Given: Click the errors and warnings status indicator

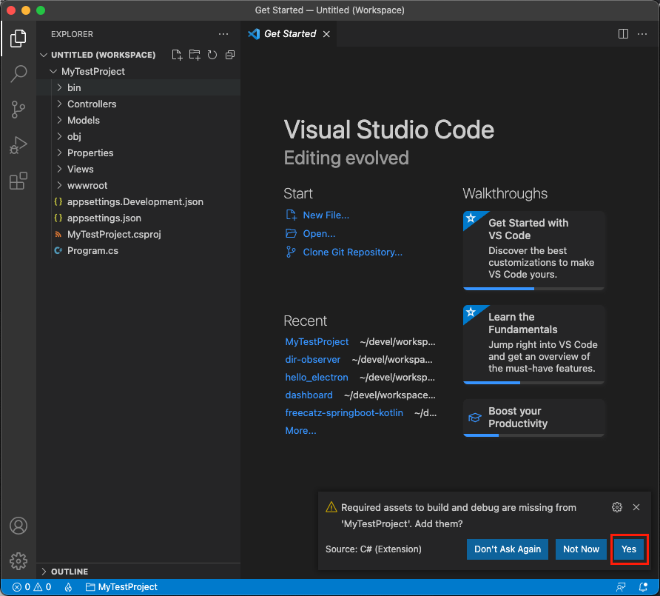Looking at the screenshot, I should coord(32,587).
